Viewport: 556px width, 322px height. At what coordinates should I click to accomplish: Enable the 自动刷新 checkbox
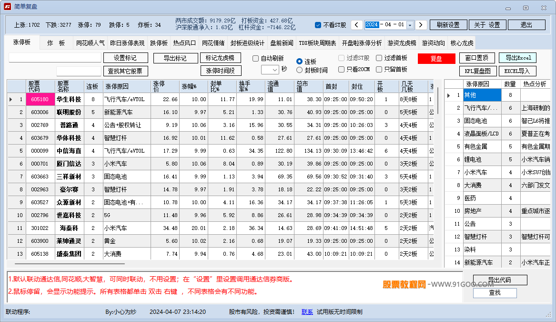click(255, 59)
